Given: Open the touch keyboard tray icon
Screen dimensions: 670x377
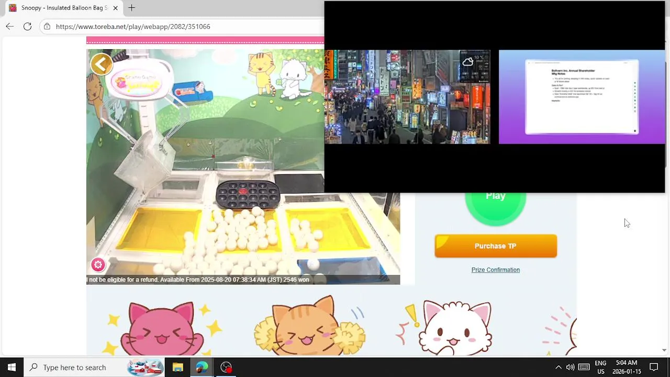Looking at the screenshot, I should click(584, 367).
